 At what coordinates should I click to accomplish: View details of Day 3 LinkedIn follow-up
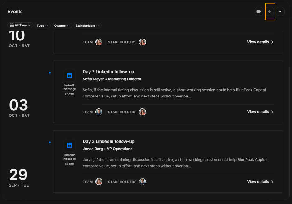pos(260,182)
